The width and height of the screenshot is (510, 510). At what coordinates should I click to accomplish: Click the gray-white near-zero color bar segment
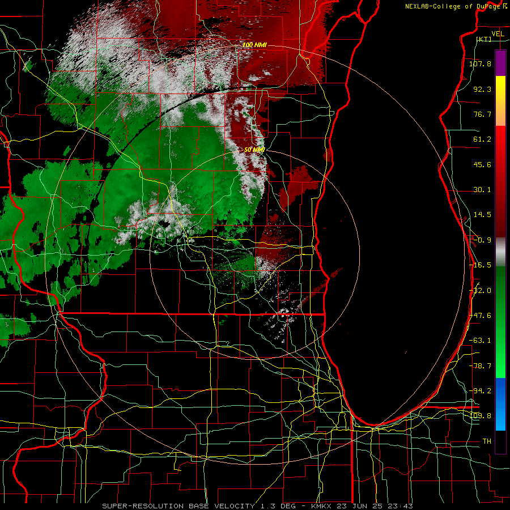tap(500, 252)
